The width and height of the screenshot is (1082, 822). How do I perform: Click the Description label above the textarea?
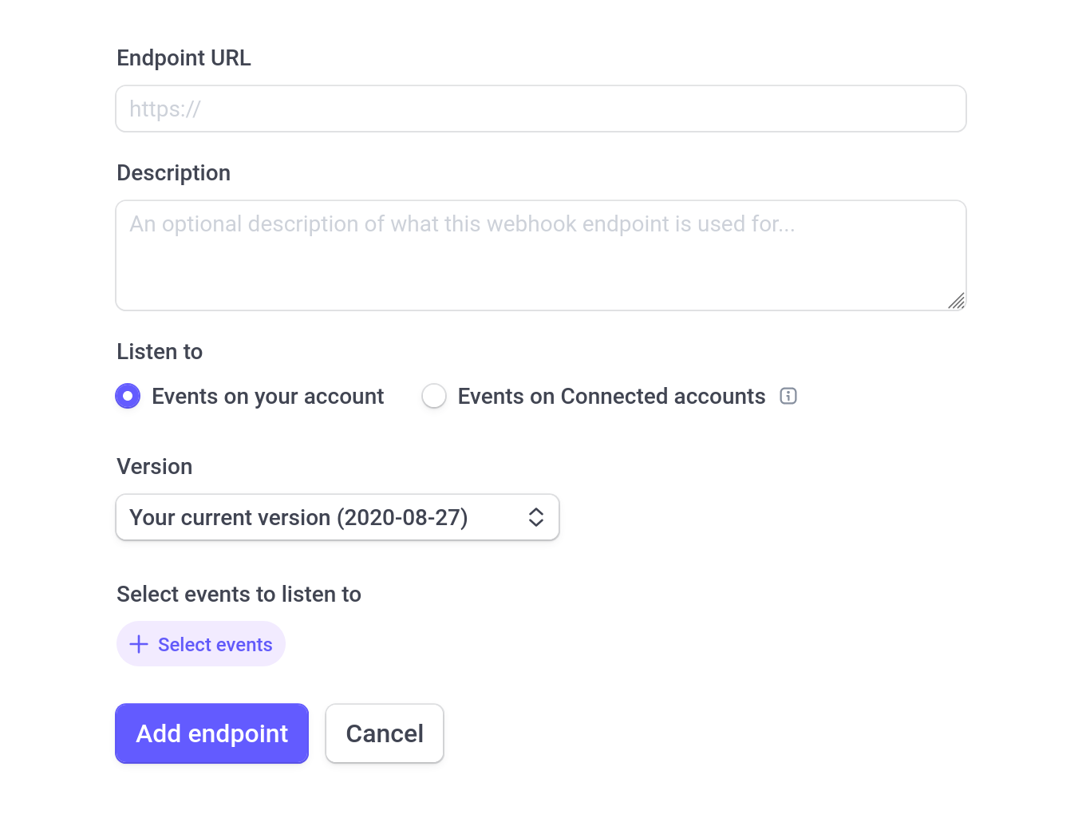(x=173, y=172)
